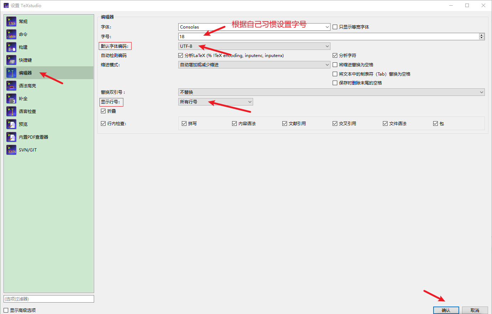The height and width of the screenshot is (314, 492).
Task: Toggle 只显示等宽字体 checkbox
Action: click(335, 27)
